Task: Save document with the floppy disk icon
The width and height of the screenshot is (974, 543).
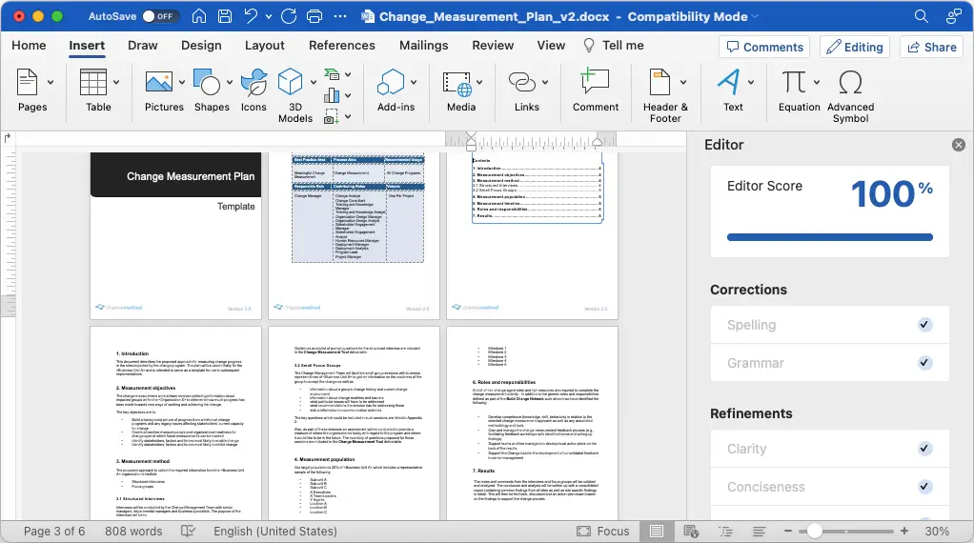Action: point(225,17)
